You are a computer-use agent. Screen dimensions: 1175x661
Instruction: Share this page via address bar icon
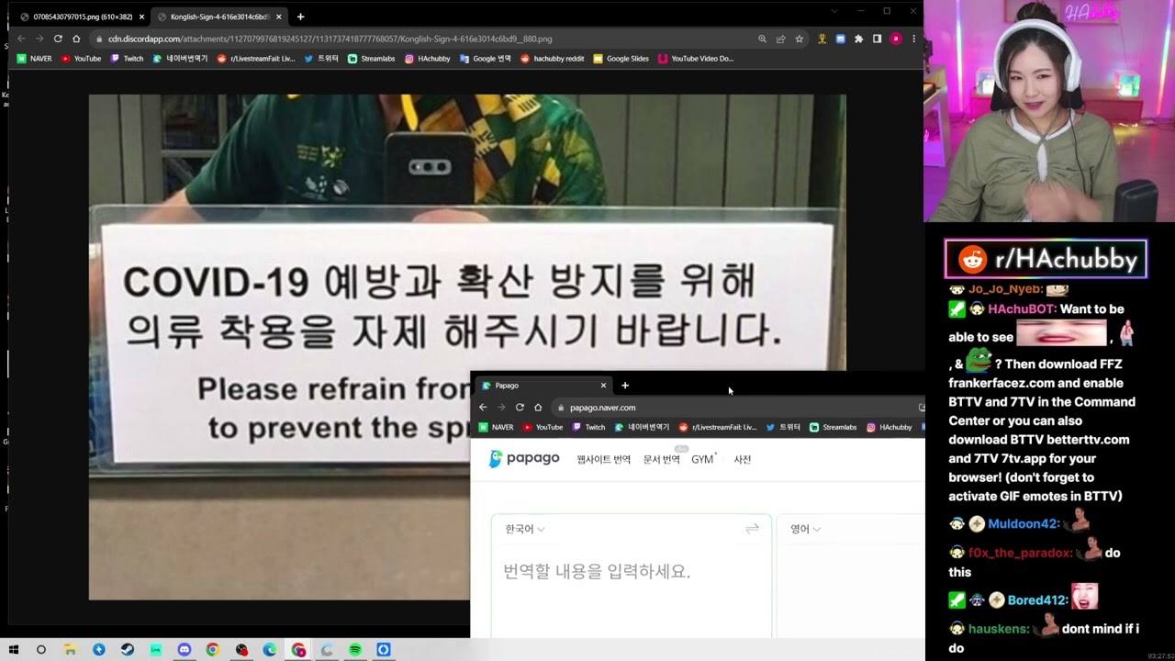coord(780,39)
